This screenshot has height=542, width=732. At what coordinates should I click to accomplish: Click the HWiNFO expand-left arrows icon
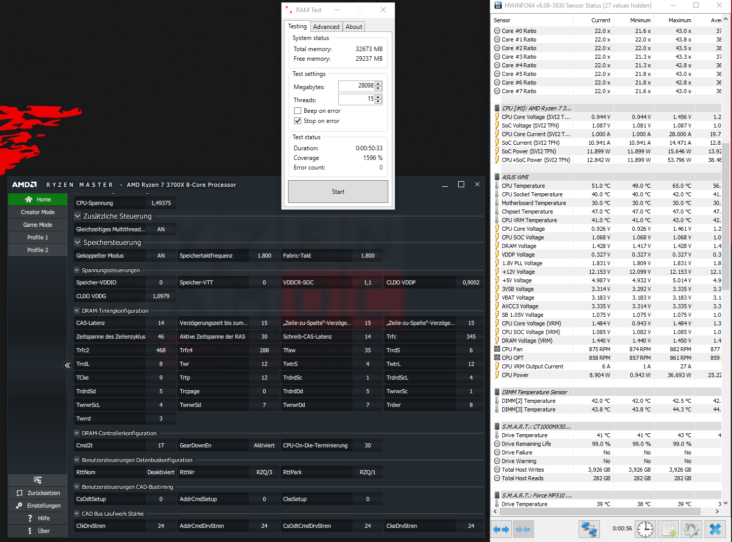pos(501,529)
